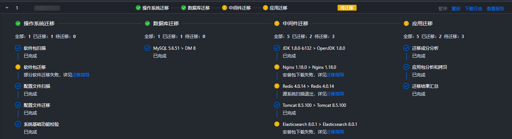Click the 待迁移 status badge
Screen dimensions: 512x139
click(x=347, y=8)
